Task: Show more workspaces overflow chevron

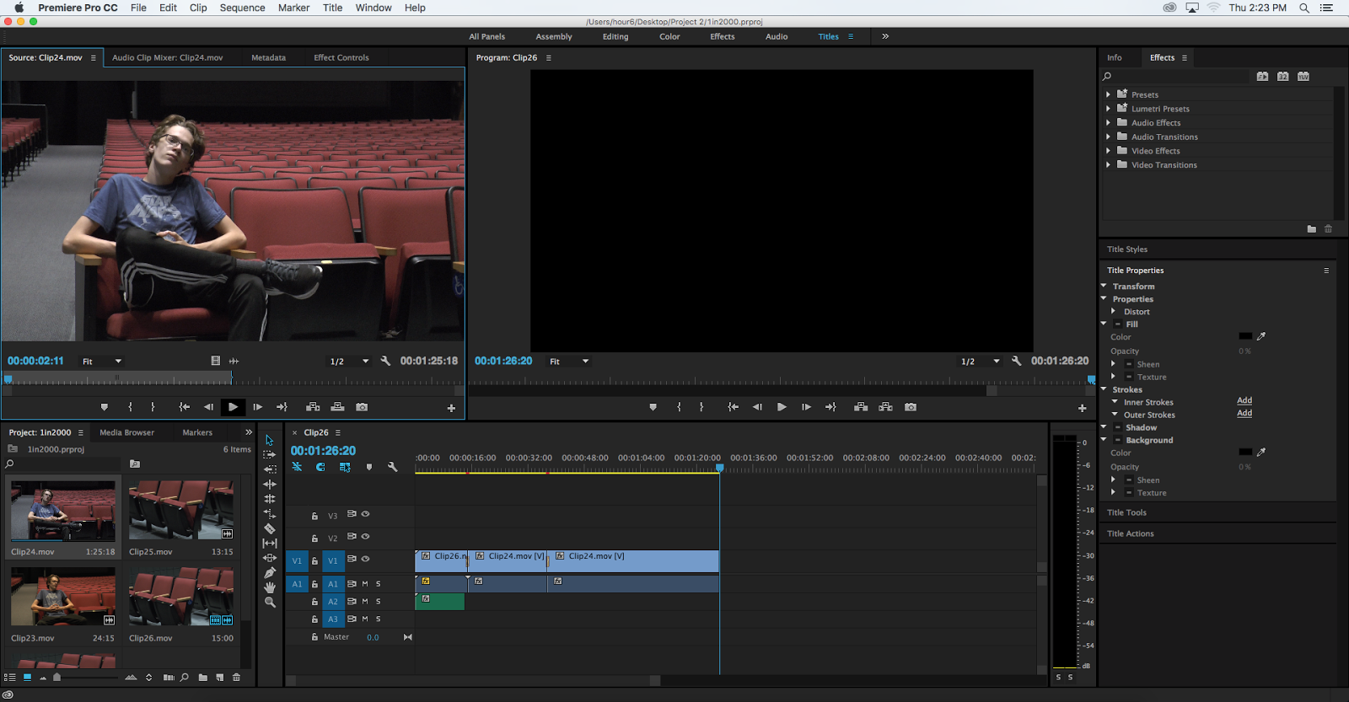Action: click(x=885, y=36)
